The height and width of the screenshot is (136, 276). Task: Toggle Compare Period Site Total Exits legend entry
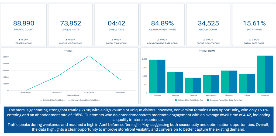coord(84,100)
